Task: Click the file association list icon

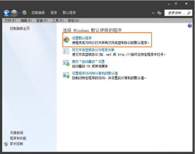Action: click(x=66, y=51)
